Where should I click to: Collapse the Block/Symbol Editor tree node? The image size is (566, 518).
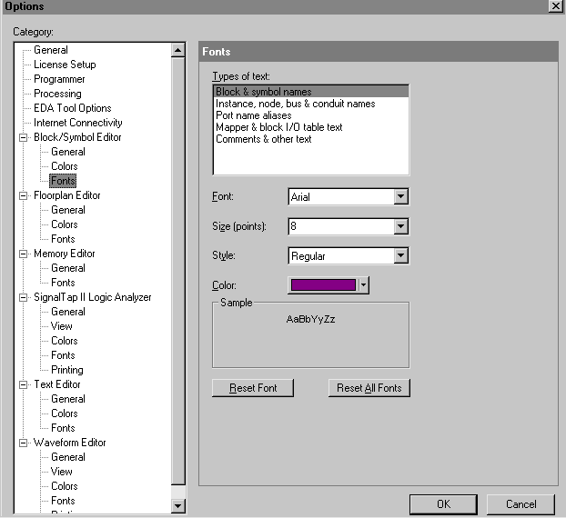click(x=23, y=137)
